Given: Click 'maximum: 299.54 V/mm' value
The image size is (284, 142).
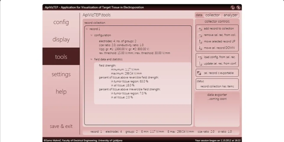Looking at the screenshot, I should point(126,74).
